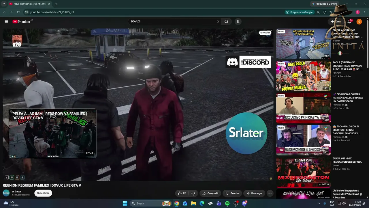Screen dimensions: 369x208
Task: Start voice search with the microphone
Action: 238,21
